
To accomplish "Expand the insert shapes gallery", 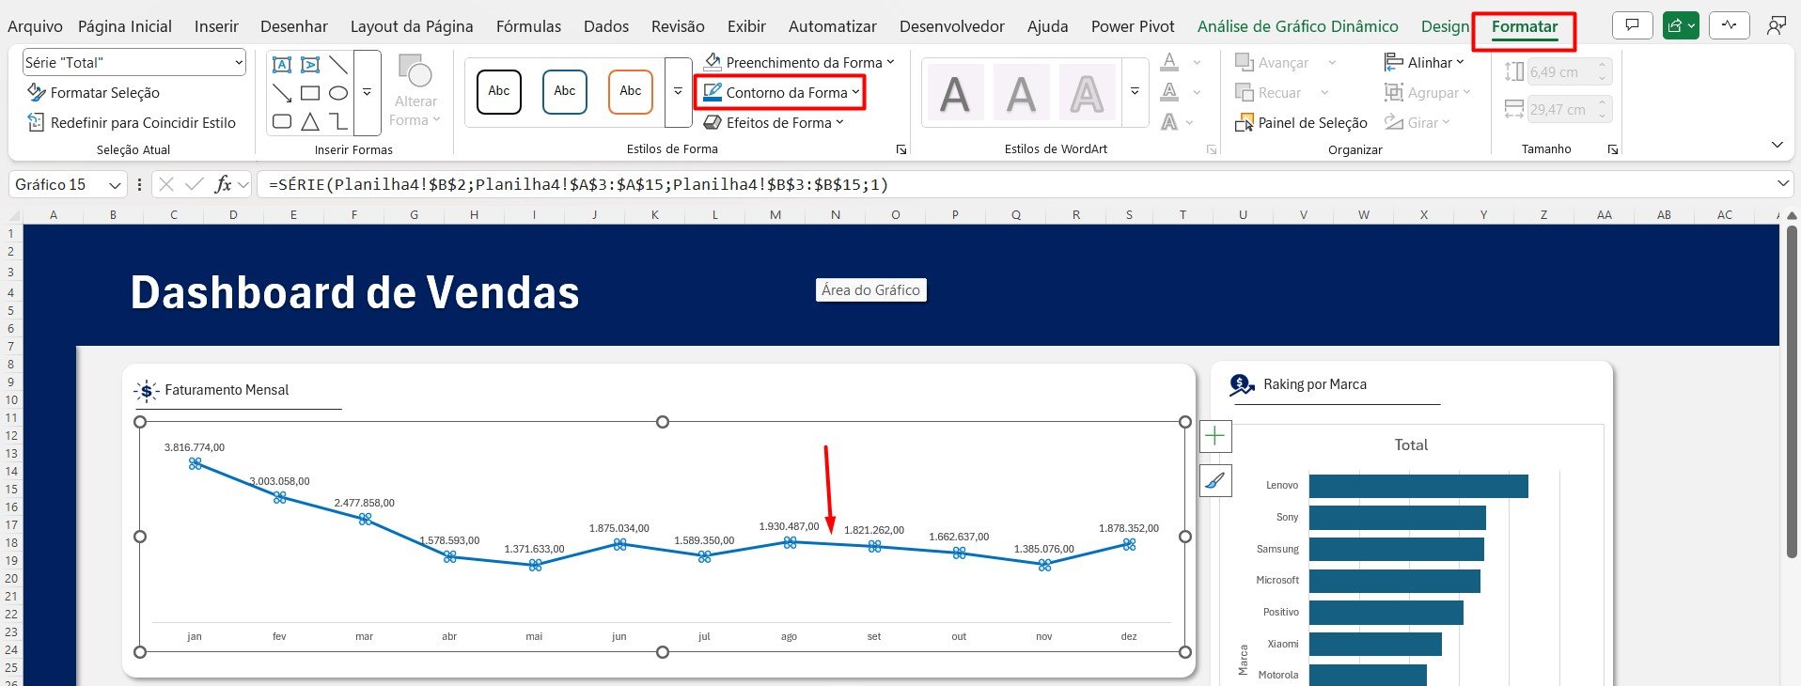I will pyautogui.click(x=367, y=92).
